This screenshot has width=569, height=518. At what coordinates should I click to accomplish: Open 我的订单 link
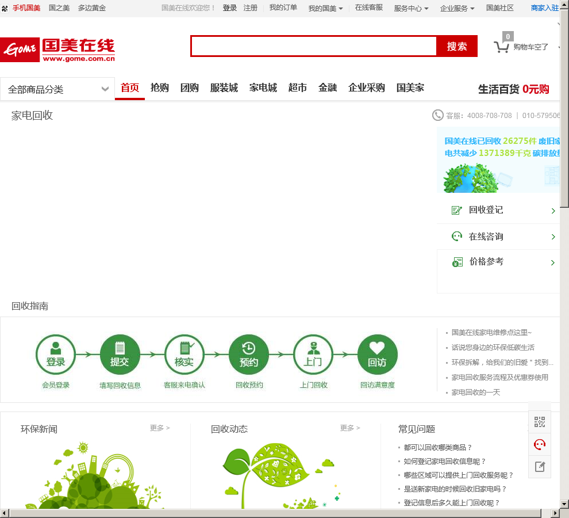[283, 7]
